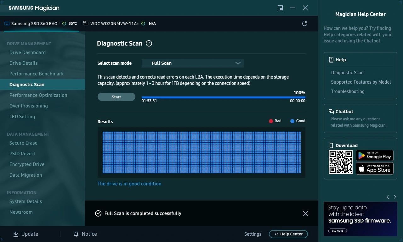
Task: Click the QR code for app download
Action: tap(341, 162)
